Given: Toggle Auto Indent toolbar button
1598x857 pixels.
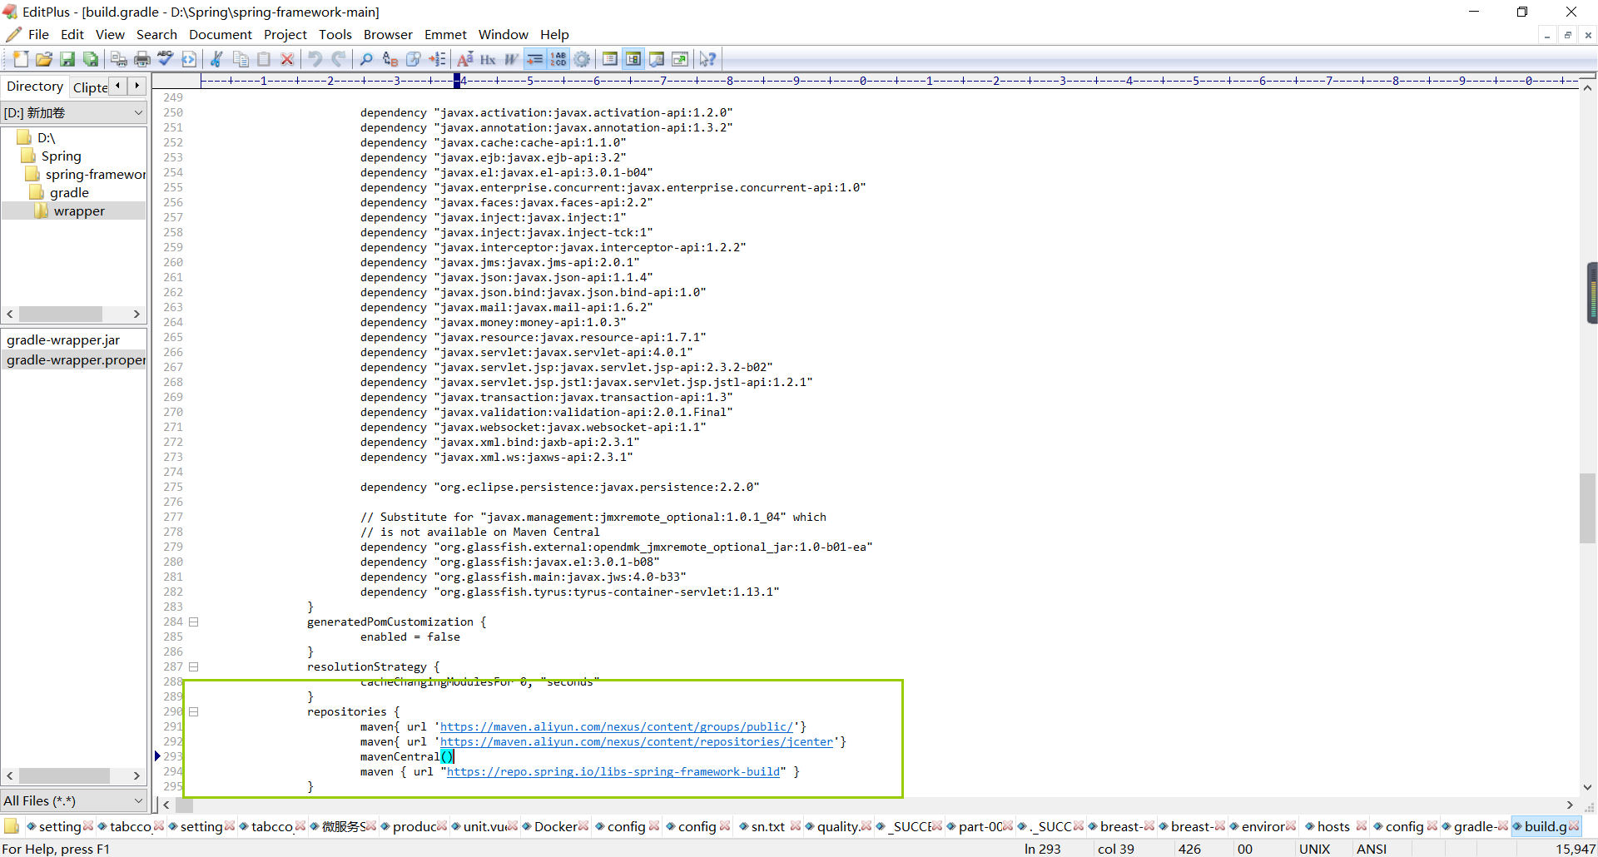Looking at the screenshot, I should coord(535,59).
